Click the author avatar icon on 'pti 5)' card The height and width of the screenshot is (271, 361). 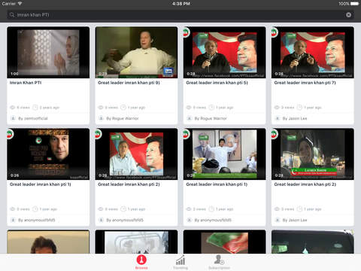click(190, 118)
